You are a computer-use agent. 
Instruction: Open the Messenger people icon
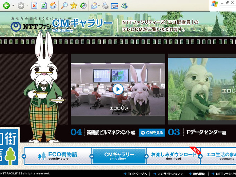click(x=124, y=6)
